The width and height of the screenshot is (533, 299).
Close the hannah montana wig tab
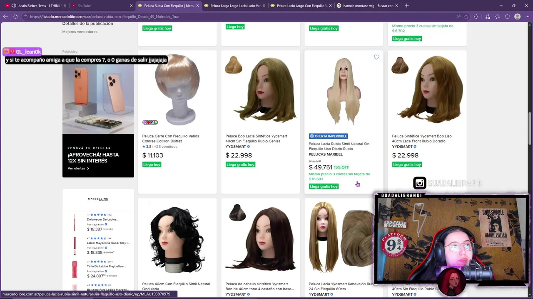[x=396, y=5]
